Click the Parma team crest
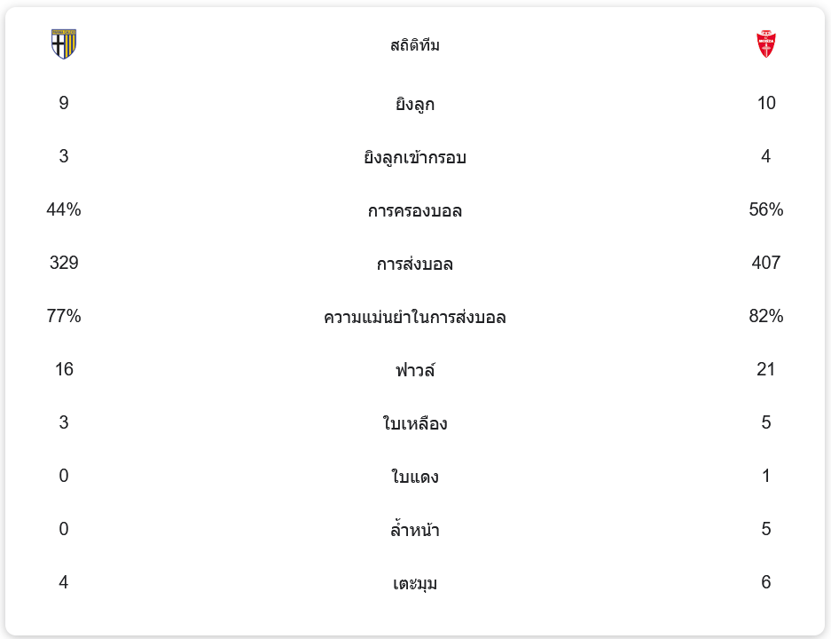 64,44
